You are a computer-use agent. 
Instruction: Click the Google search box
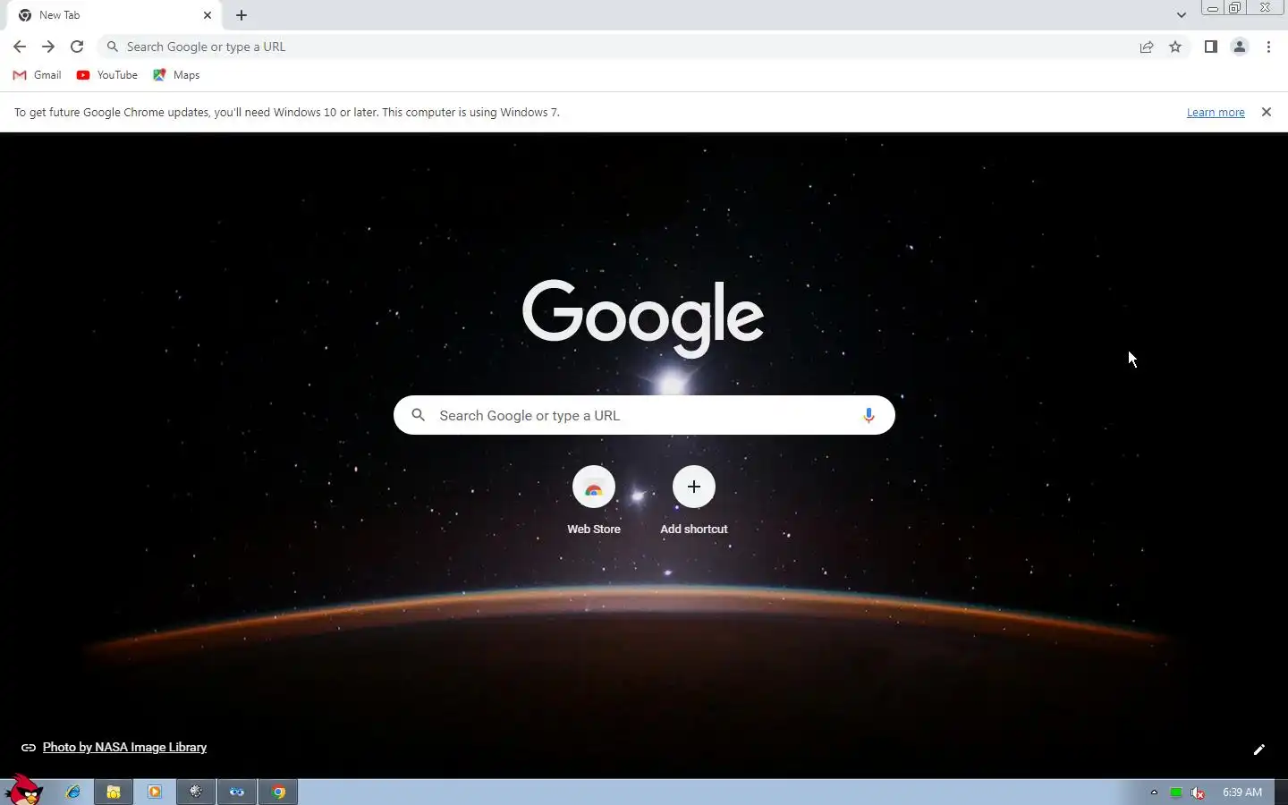pos(644,415)
